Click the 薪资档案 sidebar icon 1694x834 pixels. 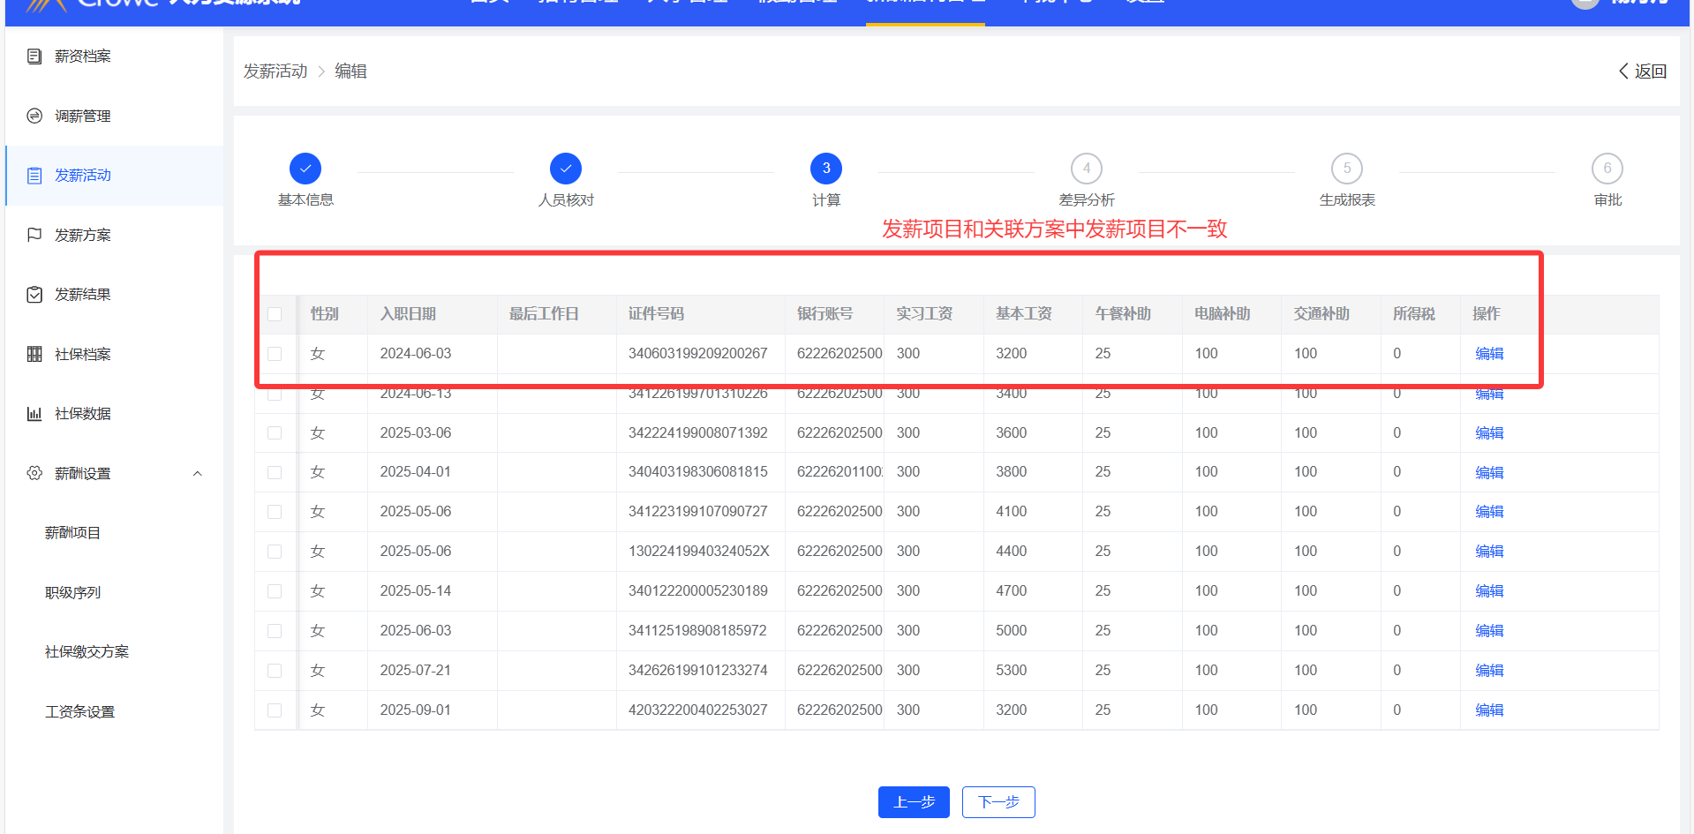point(34,56)
